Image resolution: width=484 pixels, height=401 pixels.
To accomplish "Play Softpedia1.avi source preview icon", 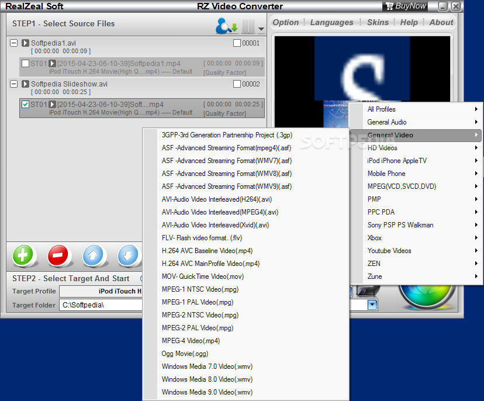I will pos(25,43).
